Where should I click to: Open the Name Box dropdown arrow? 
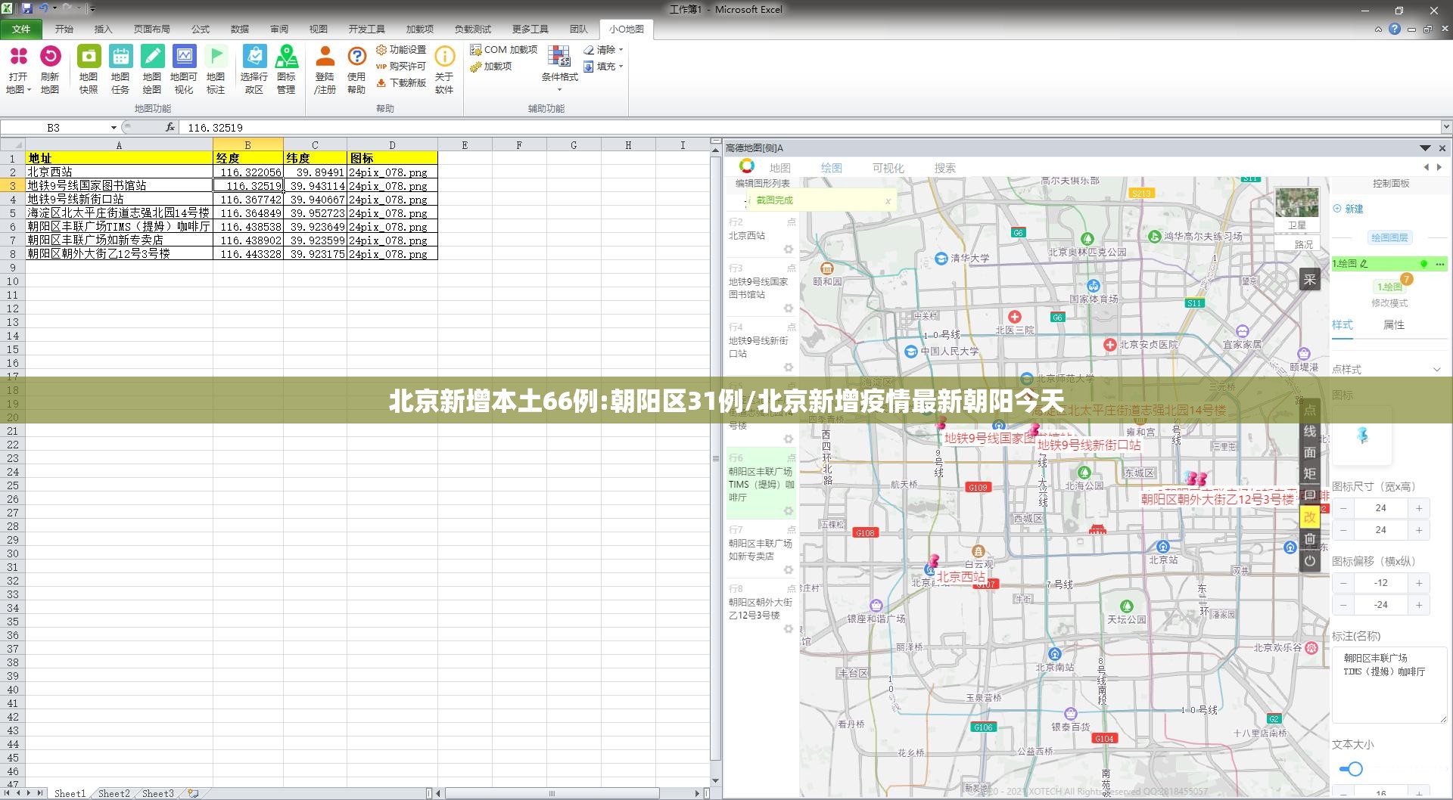pos(114,128)
